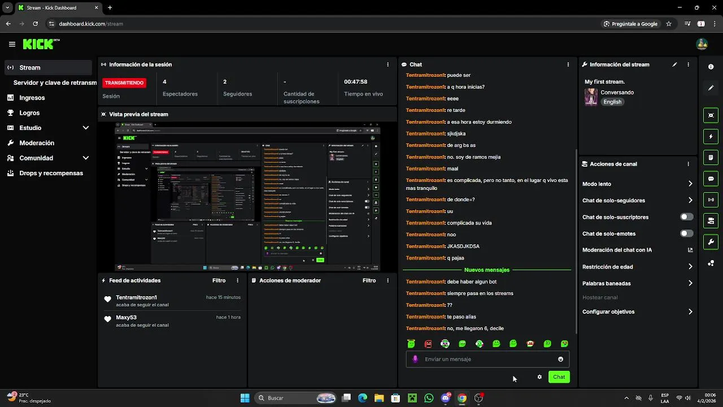This screenshot has width=723, height=407.
Task: Toggle the chat bubble panel icon in right sidebar
Action: click(711, 179)
